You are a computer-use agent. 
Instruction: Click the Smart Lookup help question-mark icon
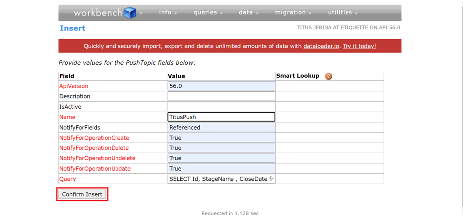[x=328, y=76]
